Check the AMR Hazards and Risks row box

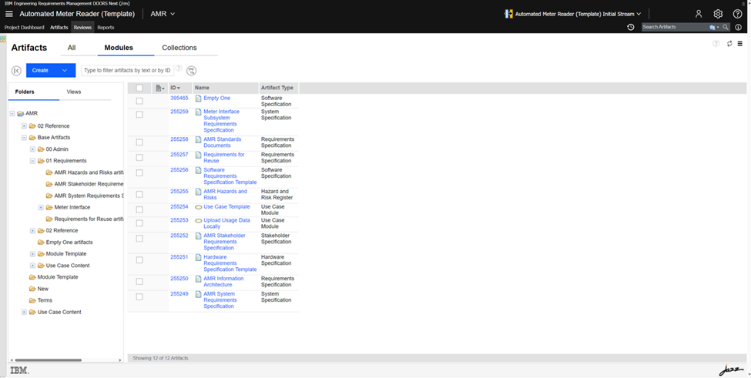pyautogui.click(x=139, y=194)
